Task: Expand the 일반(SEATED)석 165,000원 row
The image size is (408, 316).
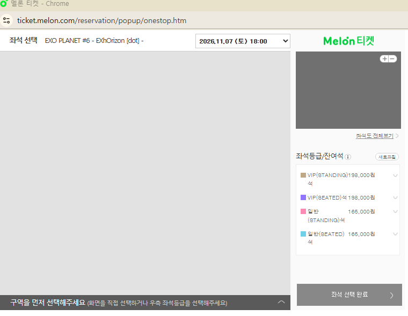Action: 395,234
